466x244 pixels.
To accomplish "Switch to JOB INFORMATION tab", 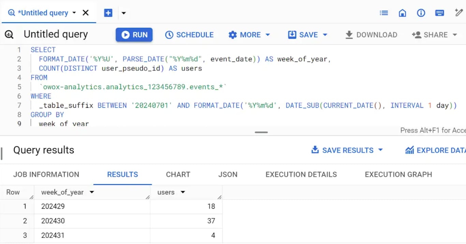I will click(46, 175).
